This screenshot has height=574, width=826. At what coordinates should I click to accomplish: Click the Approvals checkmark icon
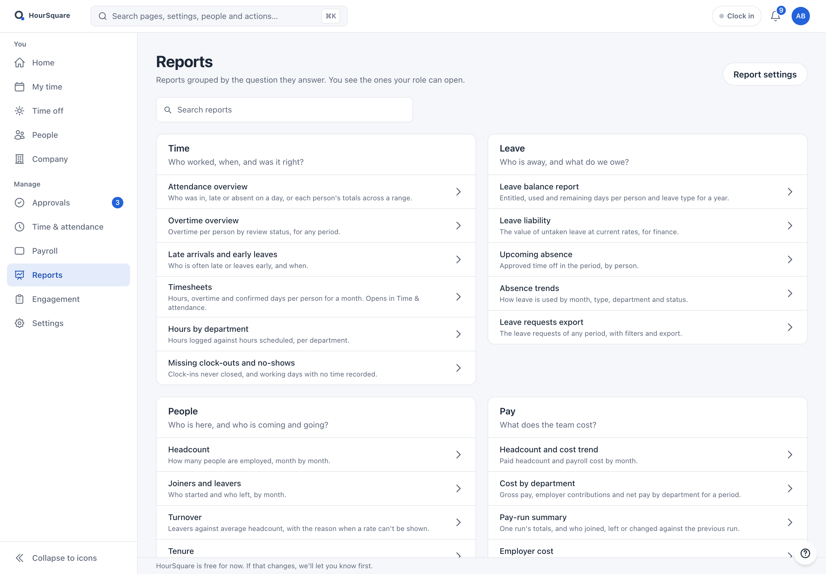point(20,203)
